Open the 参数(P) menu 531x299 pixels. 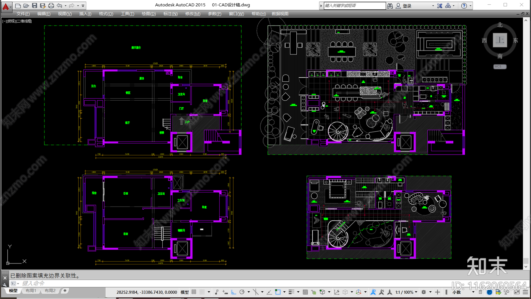214,14
